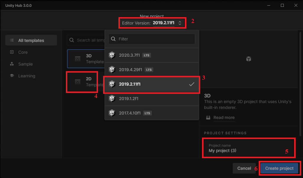Click the Create project button
This screenshot has width=303, height=178.
[279, 168]
